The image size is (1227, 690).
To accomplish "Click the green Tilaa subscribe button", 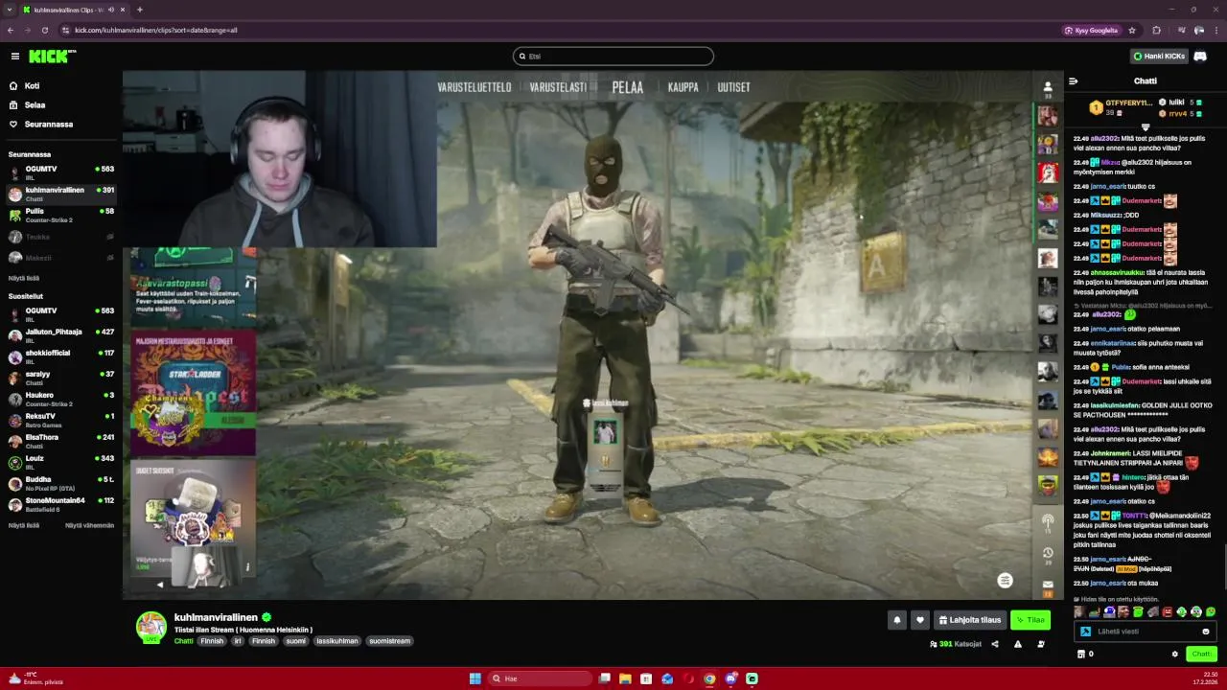I will (x=1030, y=620).
